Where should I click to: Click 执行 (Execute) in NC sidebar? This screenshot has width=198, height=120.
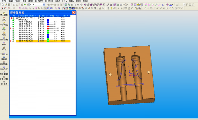[4, 48]
